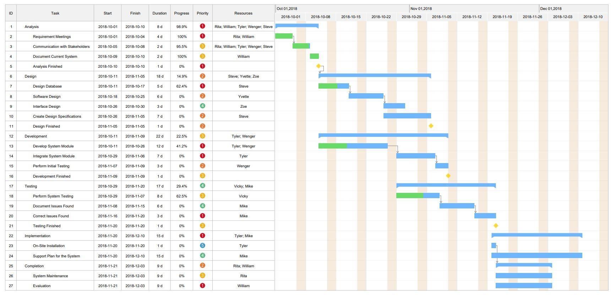Image resolution: width=615 pixels, height=296 pixels.
Task: Click priority icon of Integrate System Module
Action: [202, 156]
